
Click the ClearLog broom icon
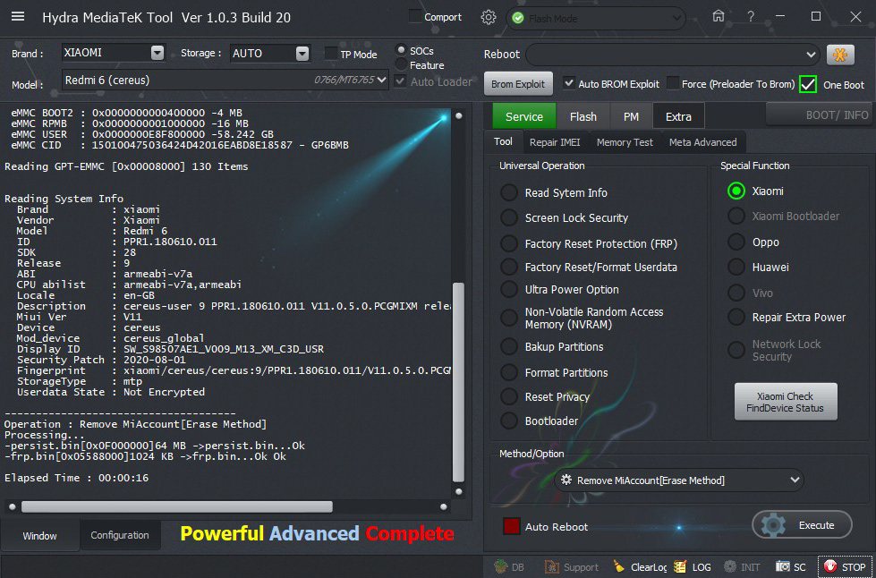pyautogui.click(x=619, y=566)
